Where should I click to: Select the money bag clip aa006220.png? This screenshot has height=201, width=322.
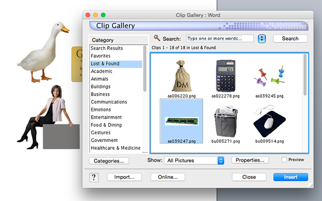(182, 79)
